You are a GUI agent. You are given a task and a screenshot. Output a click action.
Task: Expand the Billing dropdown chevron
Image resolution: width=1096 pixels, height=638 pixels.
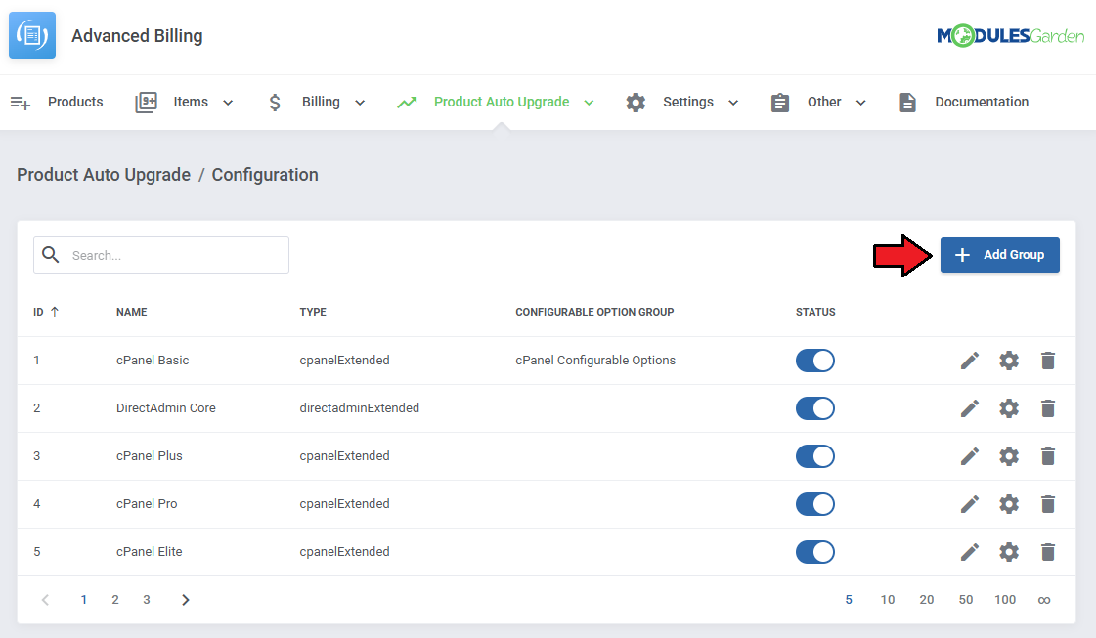(360, 103)
